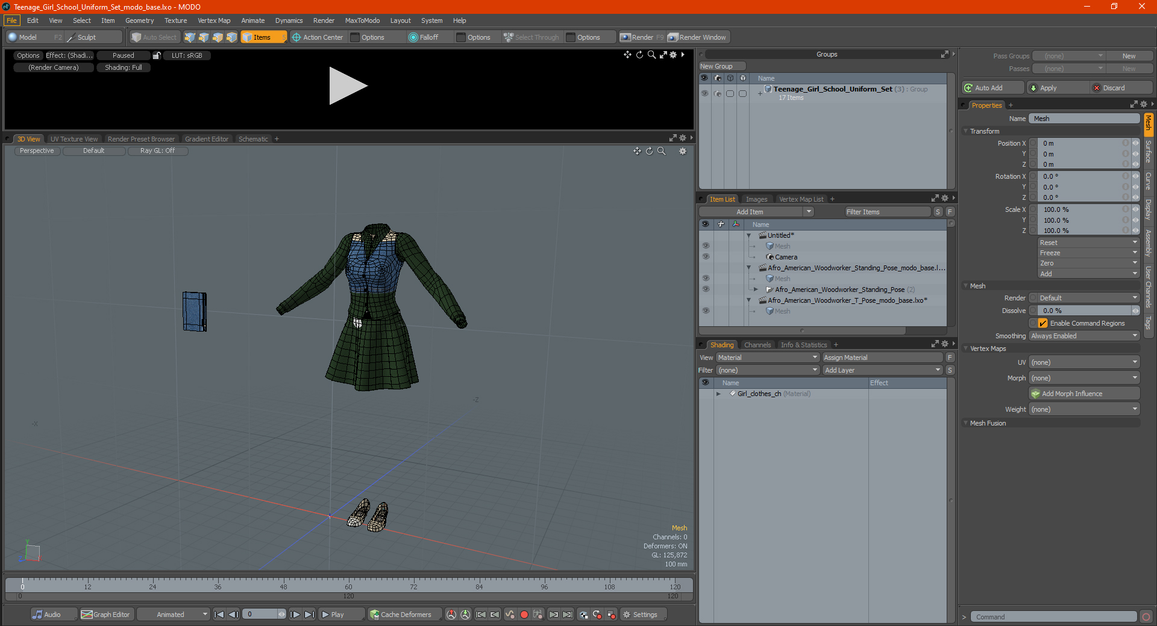The height and width of the screenshot is (626, 1157).
Task: Click the pan icon in 3D viewport
Action: coord(637,151)
